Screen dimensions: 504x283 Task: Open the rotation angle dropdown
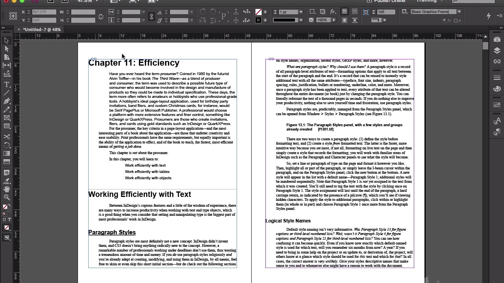click(191, 12)
